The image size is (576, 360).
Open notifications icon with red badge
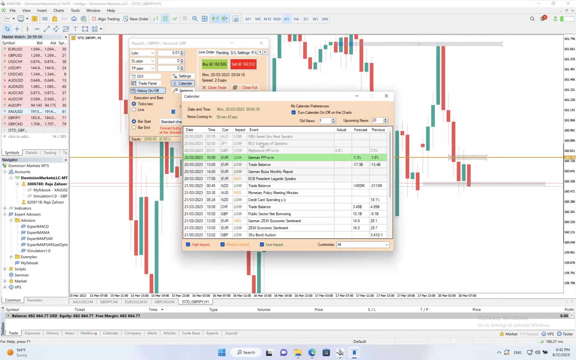pyautogui.click(x=543, y=19)
